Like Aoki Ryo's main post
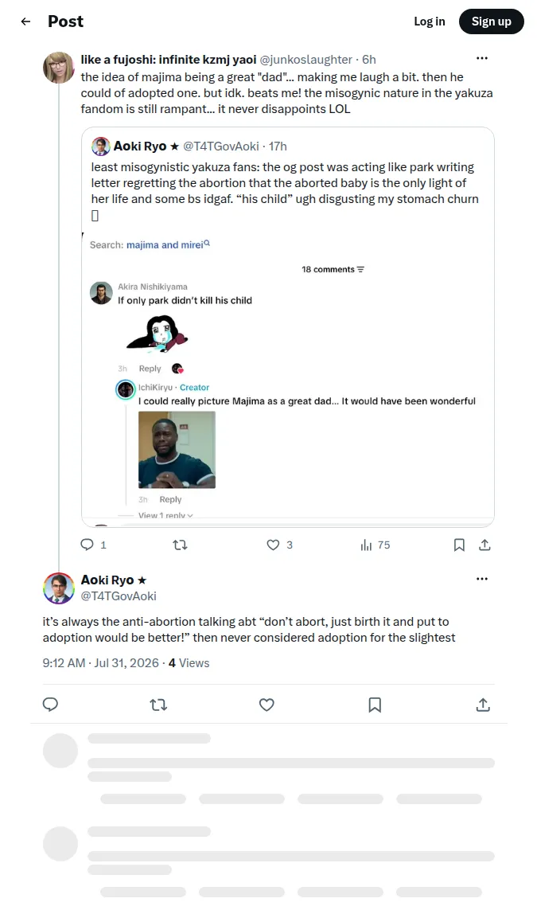Viewport: 537px width, 910px height. click(x=267, y=705)
